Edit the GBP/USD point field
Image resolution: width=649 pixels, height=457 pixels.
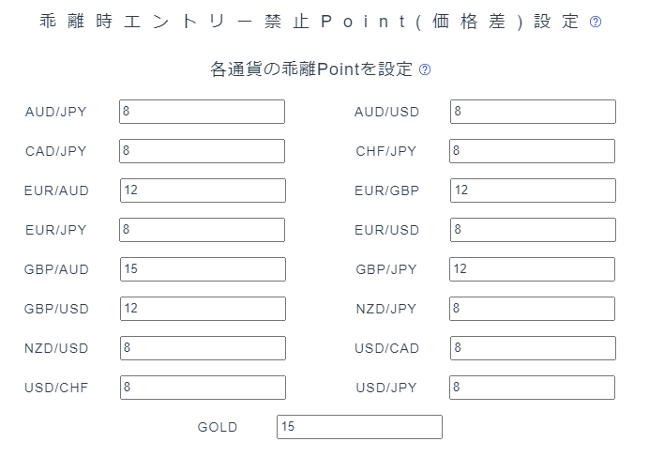pyautogui.click(x=203, y=308)
